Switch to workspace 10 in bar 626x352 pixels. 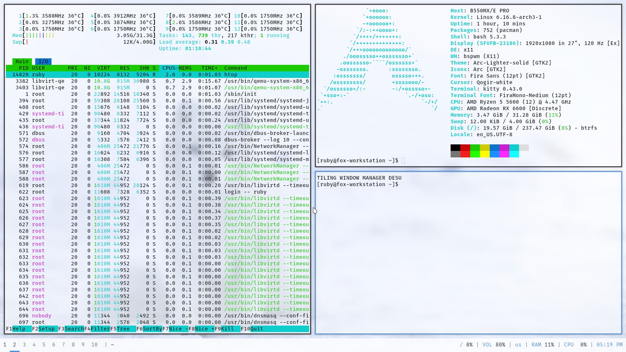(94, 345)
